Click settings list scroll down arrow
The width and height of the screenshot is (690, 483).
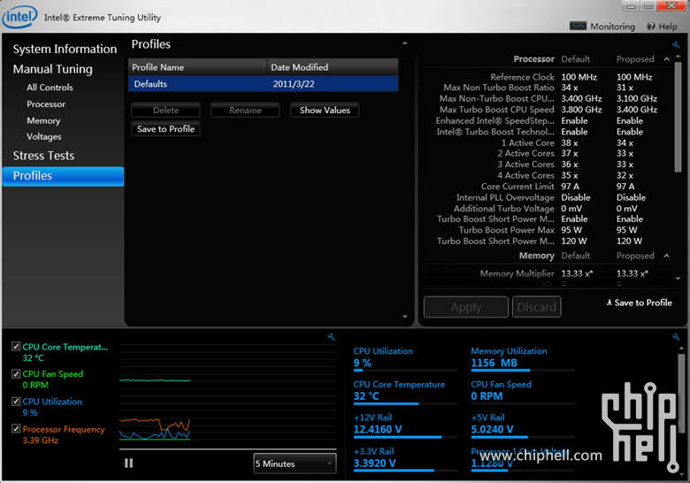[678, 279]
